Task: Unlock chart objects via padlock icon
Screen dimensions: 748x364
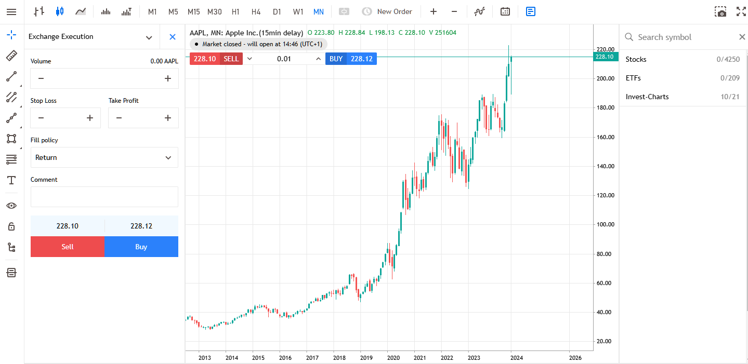Action: (x=11, y=226)
